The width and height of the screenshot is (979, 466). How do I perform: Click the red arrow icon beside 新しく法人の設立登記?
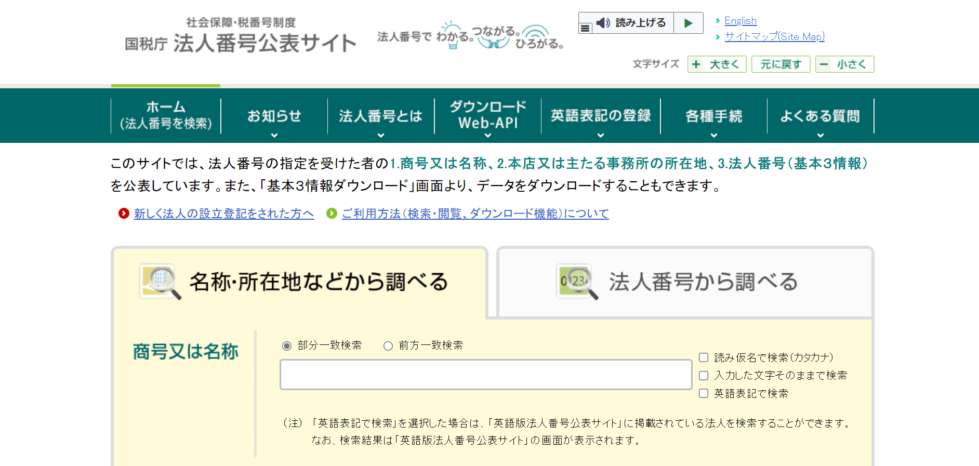pos(124,214)
